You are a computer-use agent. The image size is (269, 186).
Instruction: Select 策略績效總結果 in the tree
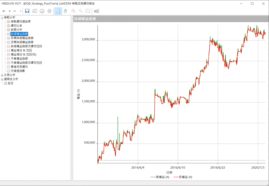point(20,22)
